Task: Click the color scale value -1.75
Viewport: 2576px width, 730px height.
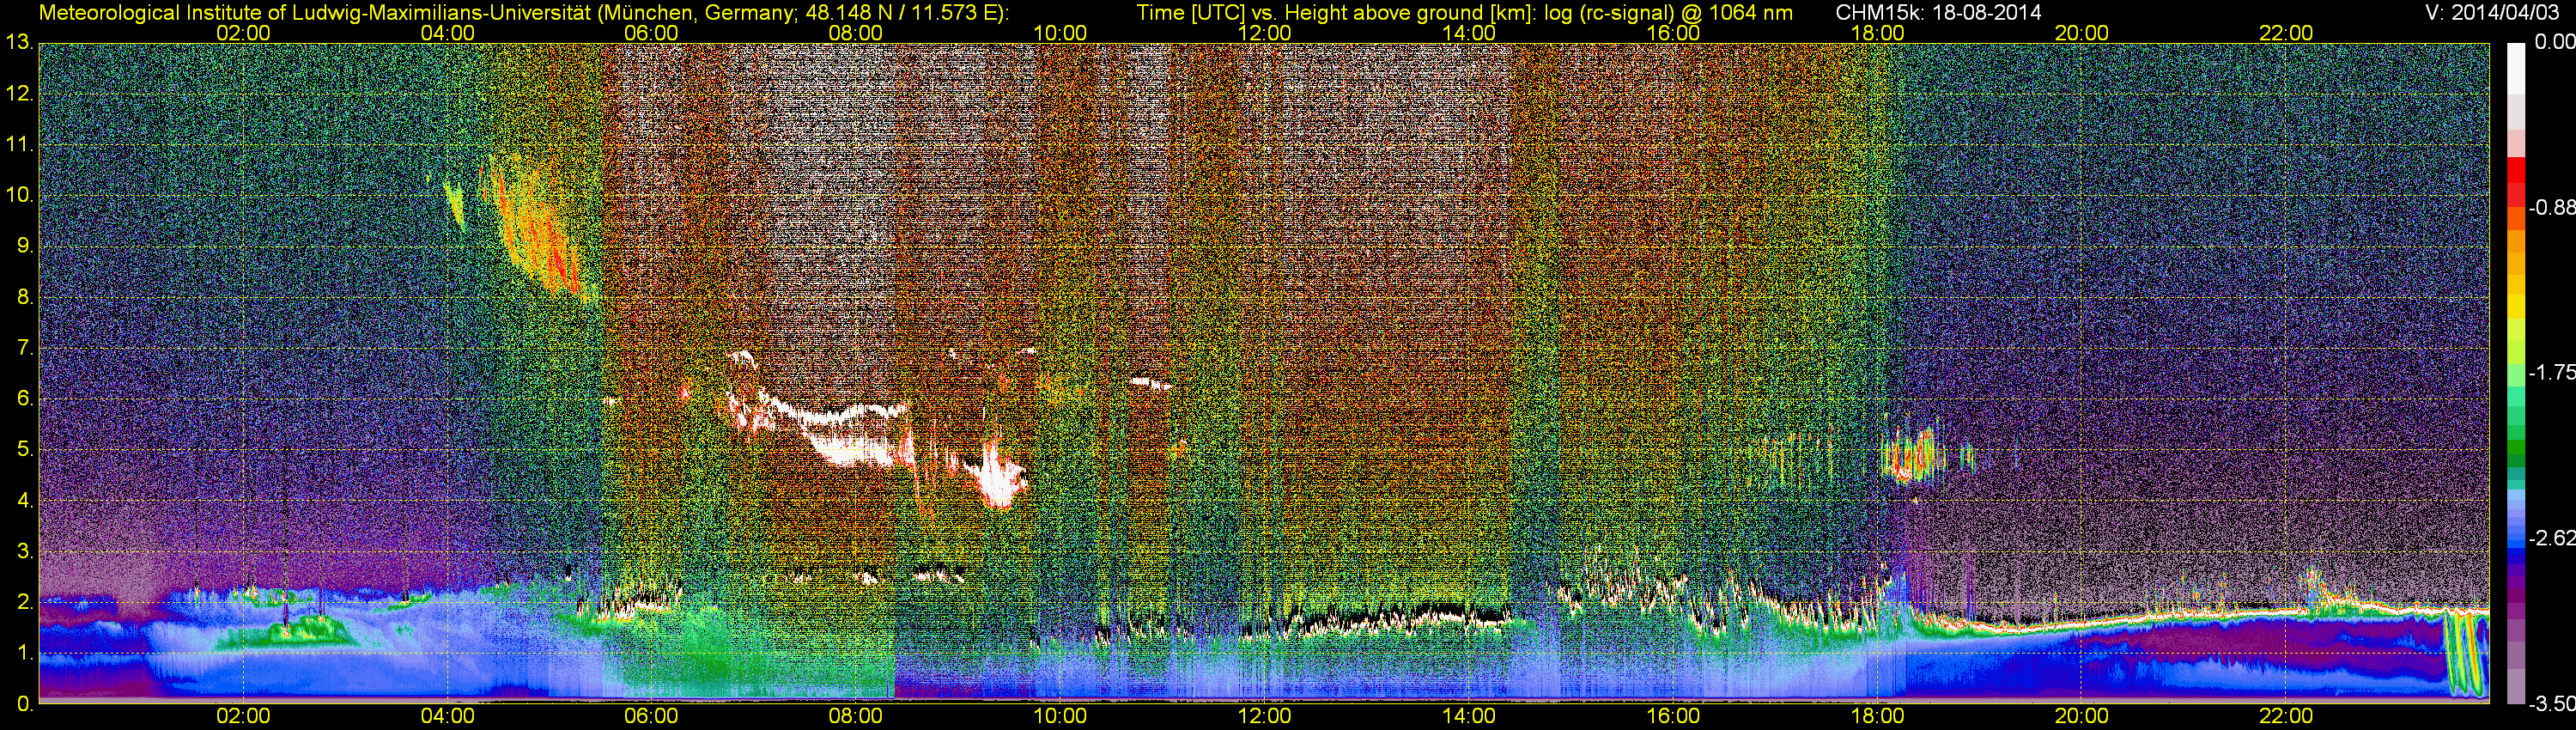Action: [2551, 373]
